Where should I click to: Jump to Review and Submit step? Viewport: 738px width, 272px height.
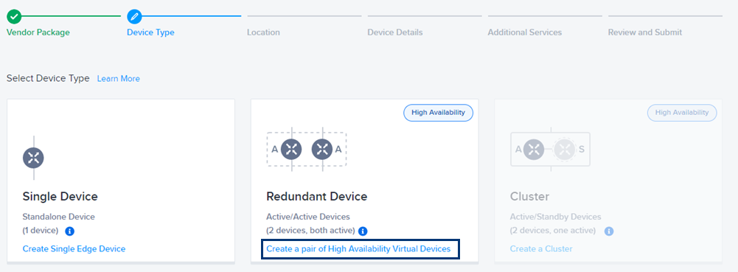click(645, 32)
